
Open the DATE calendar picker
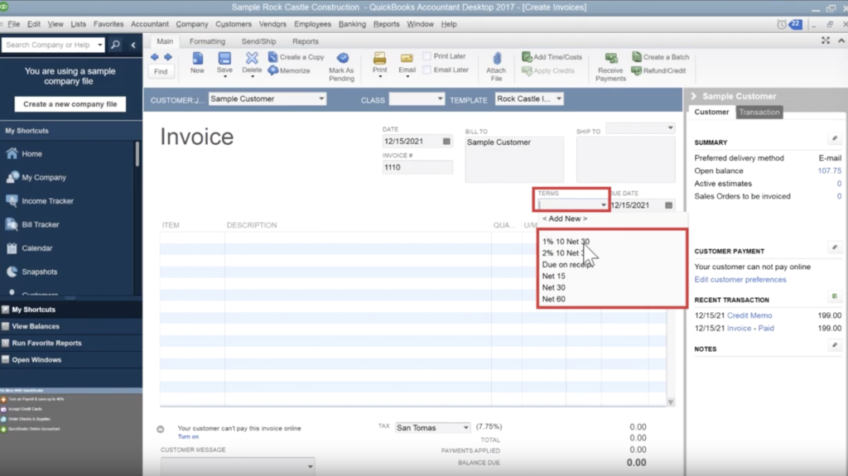(446, 142)
